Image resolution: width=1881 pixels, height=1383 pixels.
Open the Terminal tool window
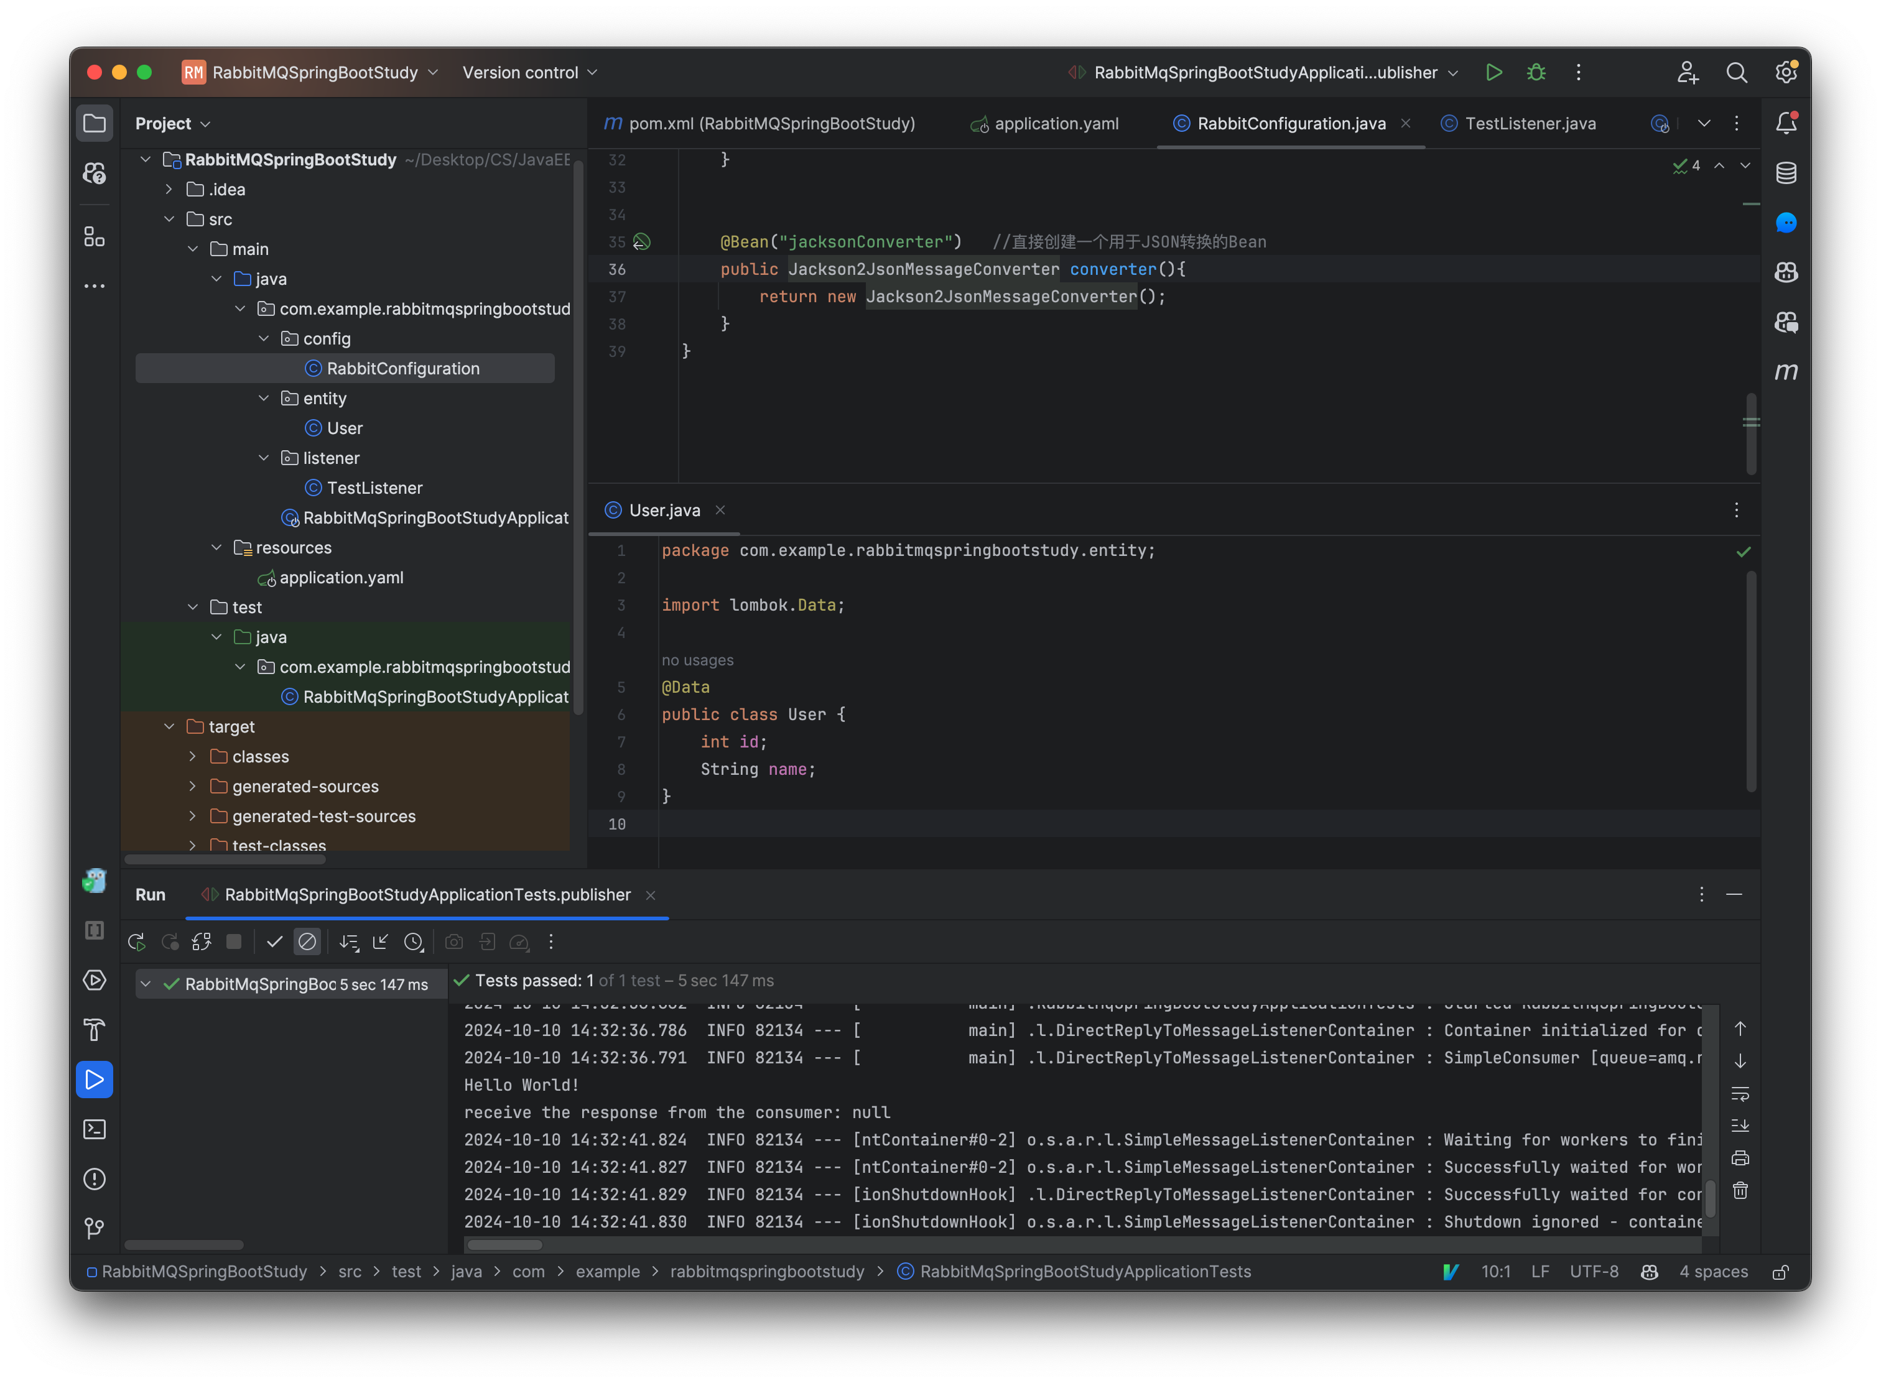[x=94, y=1129]
